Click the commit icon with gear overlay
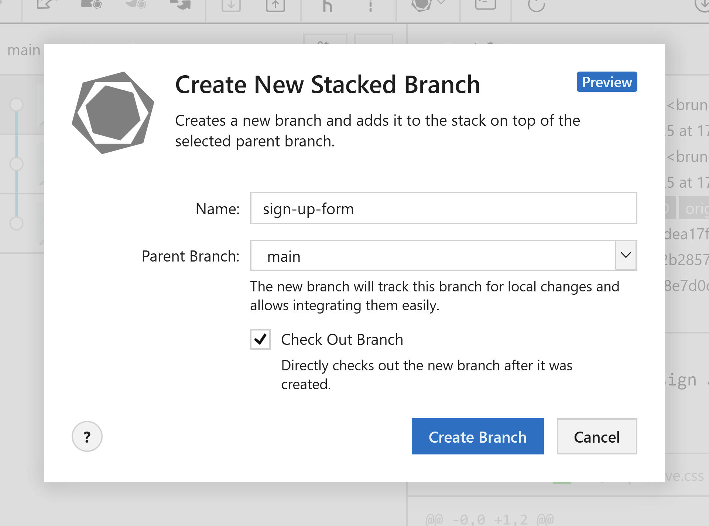 [91, 5]
